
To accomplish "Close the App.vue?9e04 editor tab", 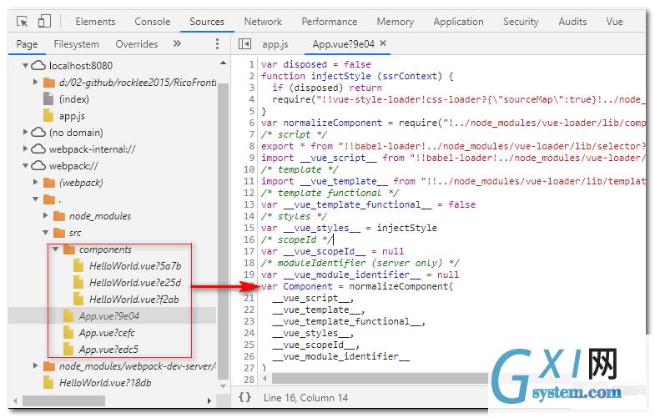I will (x=383, y=43).
